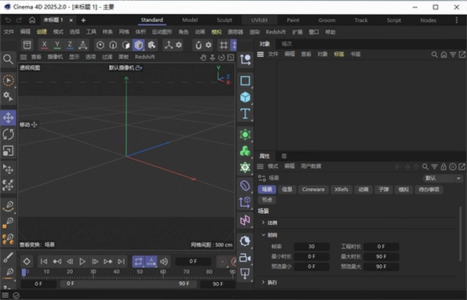
Task: Select the Scale tool
Action: (x=8, y=151)
